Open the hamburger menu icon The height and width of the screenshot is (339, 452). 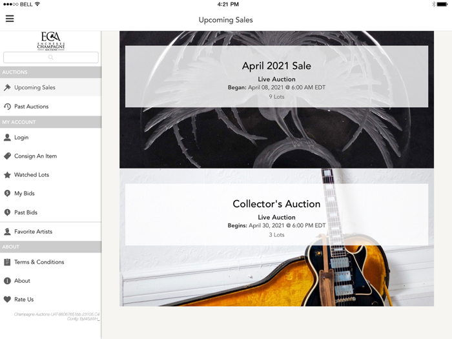pyautogui.click(x=10, y=19)
